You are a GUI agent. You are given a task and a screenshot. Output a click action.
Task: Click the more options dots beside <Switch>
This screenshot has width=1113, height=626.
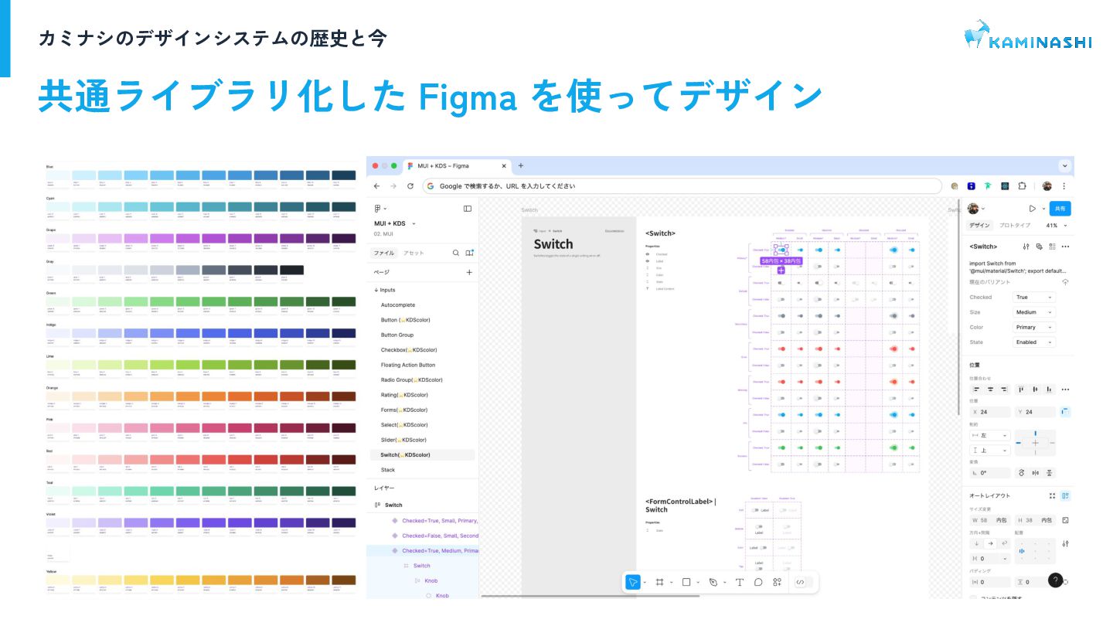pyautogui.click(x=1065, y=247)
